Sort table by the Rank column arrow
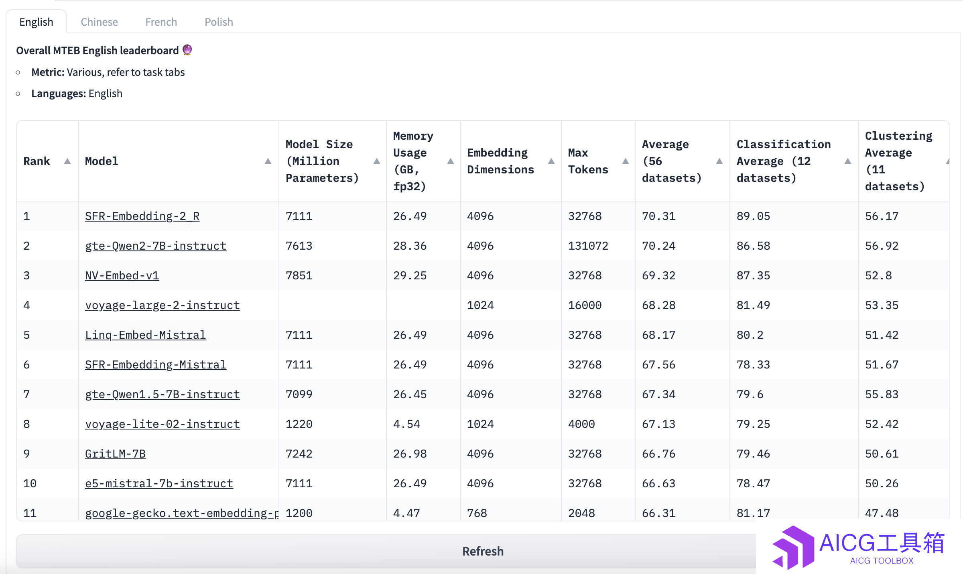 point(67,161)
